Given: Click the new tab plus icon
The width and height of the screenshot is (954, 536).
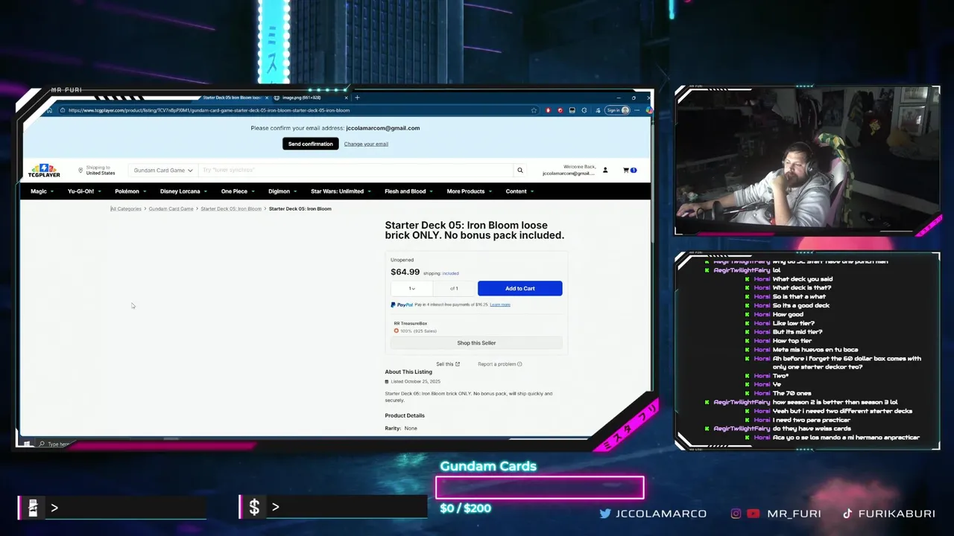Looking at the screenshot, I should point(357,98).
